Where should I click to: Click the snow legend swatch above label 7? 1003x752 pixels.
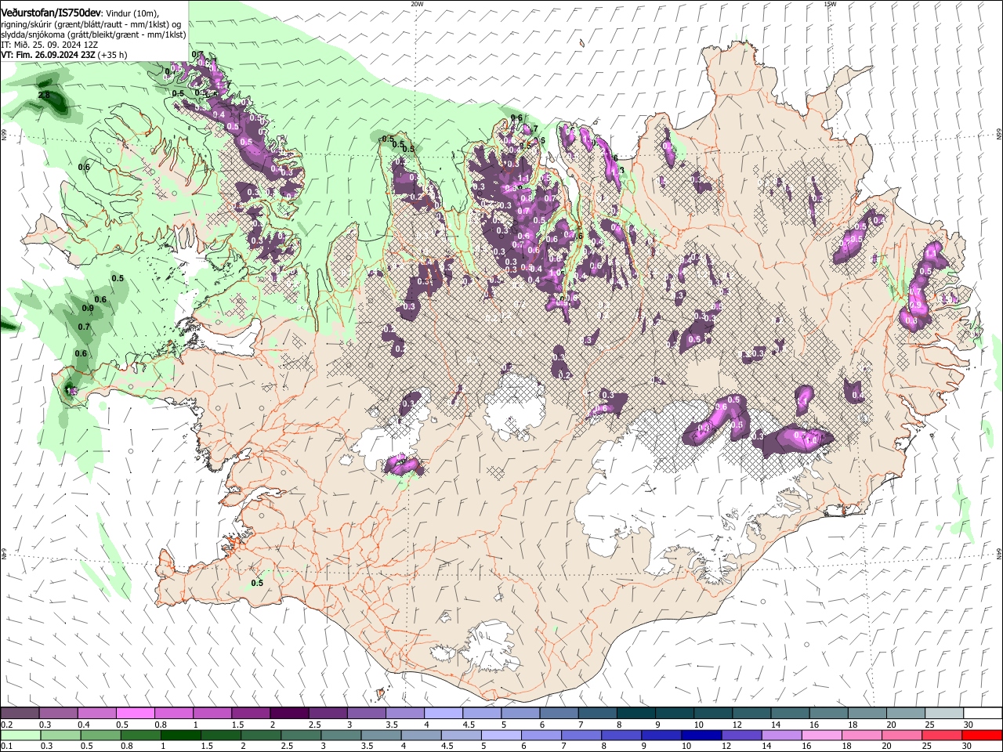coord(598,714)
